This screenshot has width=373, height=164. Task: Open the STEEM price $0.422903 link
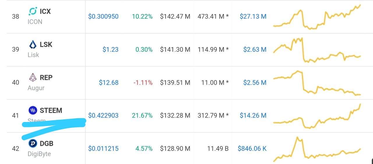(103, 116)
